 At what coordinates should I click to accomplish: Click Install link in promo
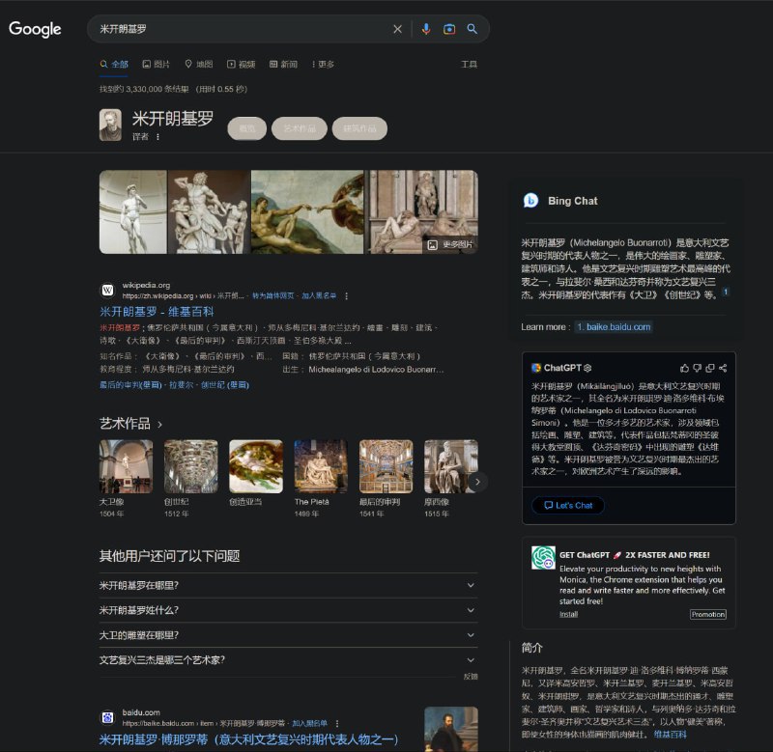coord(568,614)
